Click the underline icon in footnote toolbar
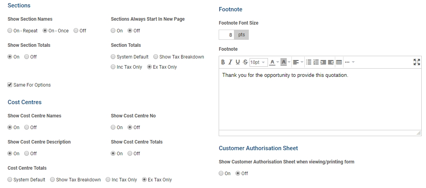The image size is (426, 188). pos(238,62)
